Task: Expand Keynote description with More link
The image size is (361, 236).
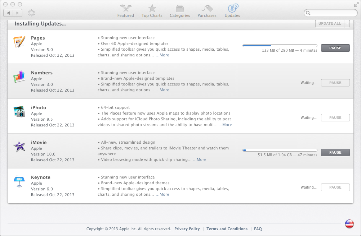Action: coord(164,194)
